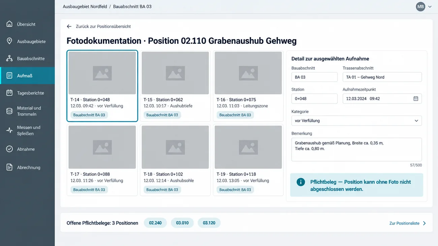
Task: Click the Abnahme checkmark circle icon
Action: 9,149
